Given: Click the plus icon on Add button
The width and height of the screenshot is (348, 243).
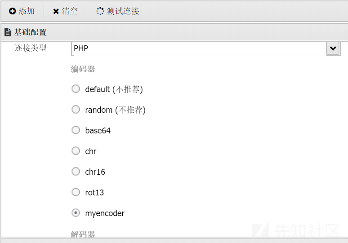Looking at the screenshot, I should tap(13, 11).
